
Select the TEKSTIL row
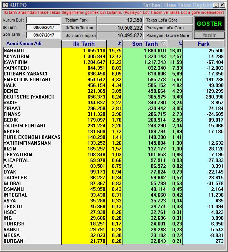point(114,207)
